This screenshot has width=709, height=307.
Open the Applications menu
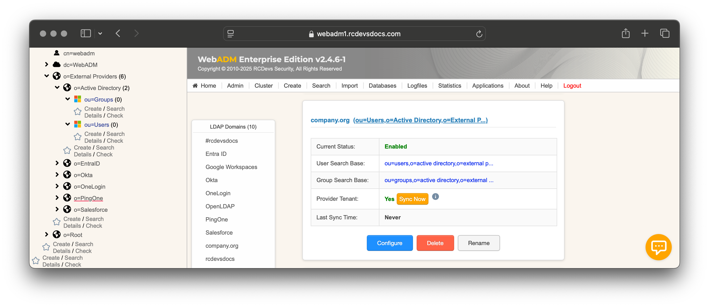coord(487,86)
